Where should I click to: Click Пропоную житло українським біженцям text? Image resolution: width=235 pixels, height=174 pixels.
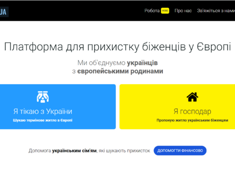[x=192, y=120]
